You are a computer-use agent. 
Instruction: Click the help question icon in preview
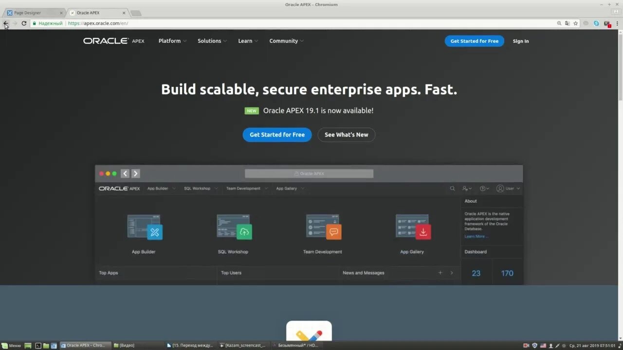483,188
